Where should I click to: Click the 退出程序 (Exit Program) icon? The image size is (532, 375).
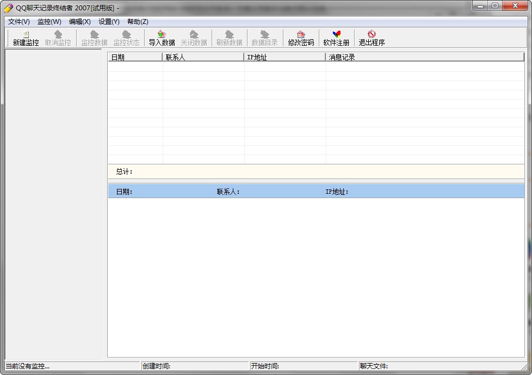click(x=371, y=38)
